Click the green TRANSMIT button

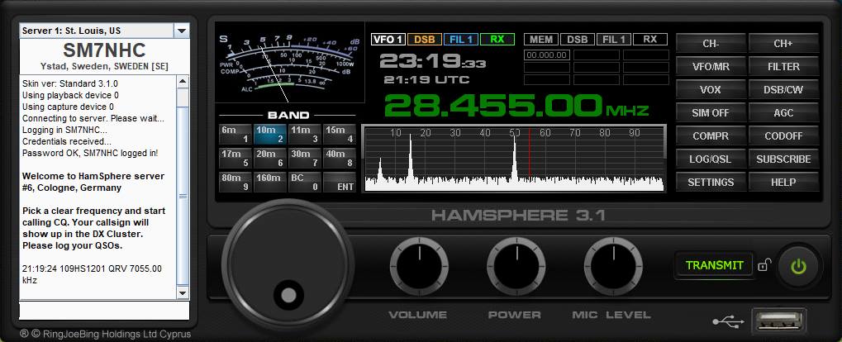coord(714,265)
